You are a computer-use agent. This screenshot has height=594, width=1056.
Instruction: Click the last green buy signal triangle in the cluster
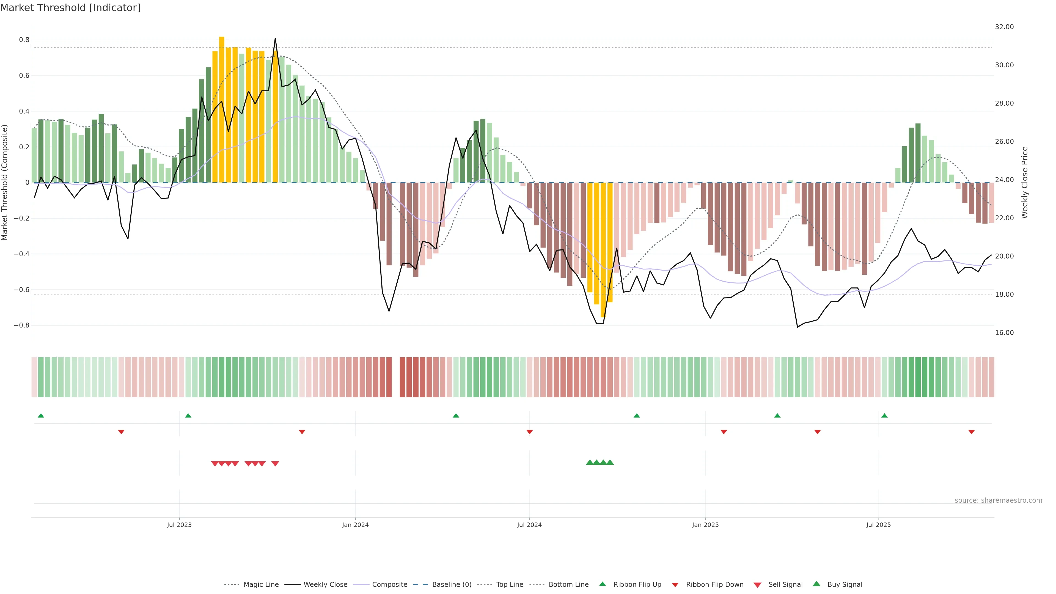pyautogui.click(x=610, y=462)
